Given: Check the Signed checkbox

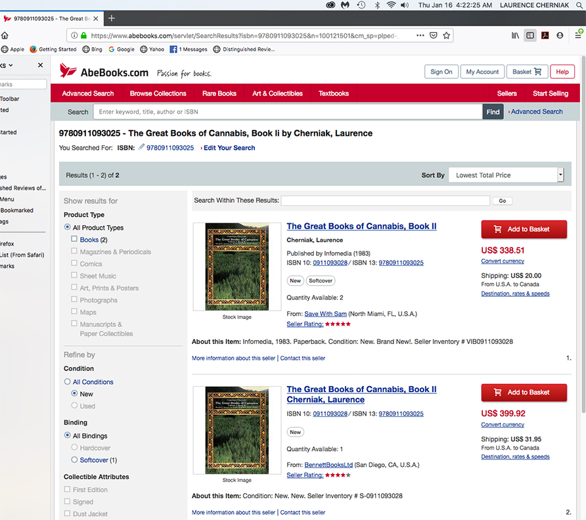Looking at the screenshot, I should [x=67, y=502].
